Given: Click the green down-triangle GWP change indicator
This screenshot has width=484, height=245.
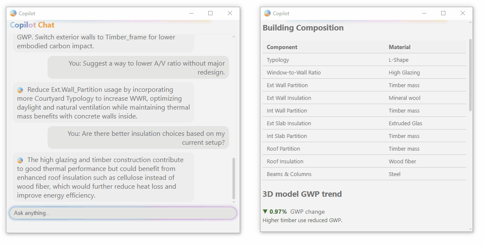Looking at the screenshot, I should pyautogui.click(x=265, y=212).
